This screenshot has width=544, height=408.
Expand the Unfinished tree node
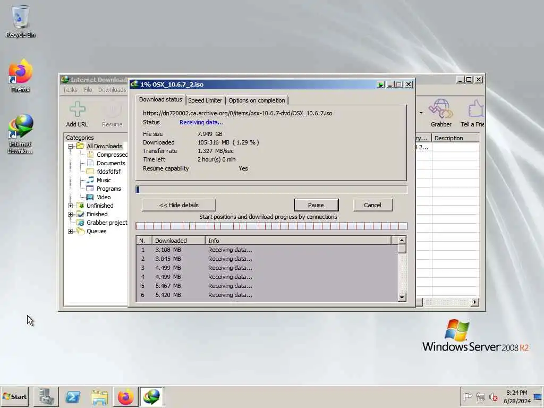pos(71,206)
